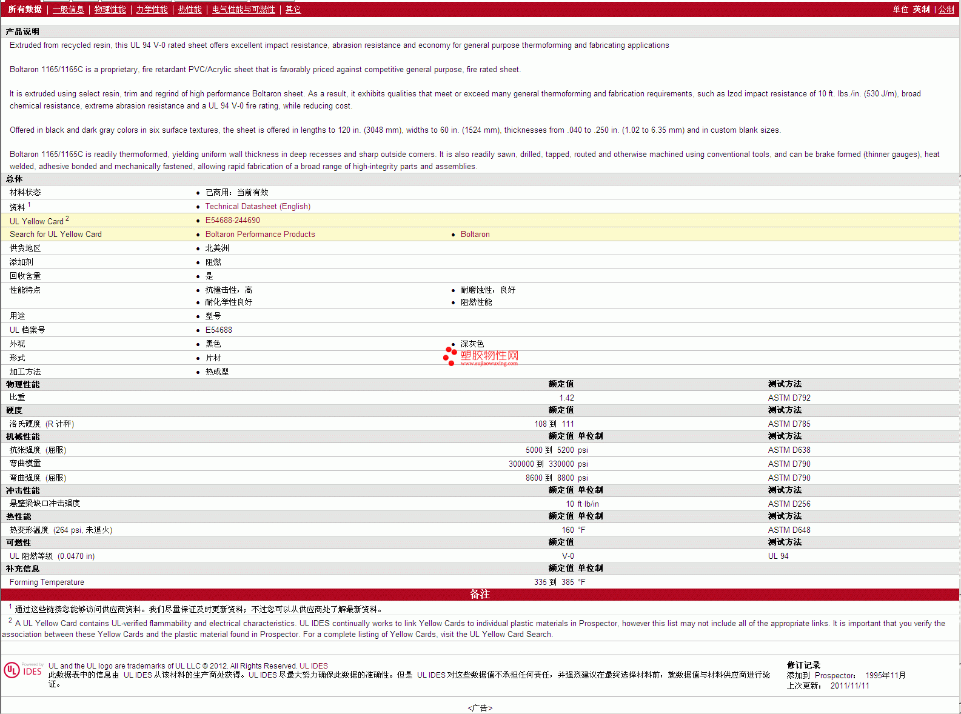Switch to the 一般信息 tab
This screenshot has width=961, height=714.
click(68, 9)
